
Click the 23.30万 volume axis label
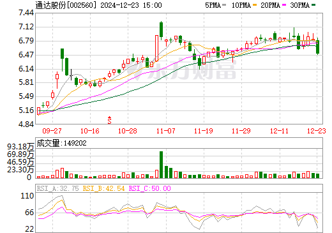pyautogui.click(x=20, y=170)
